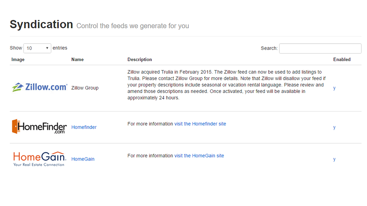Image resolution: width=367 pixels, height=206 pixels.
Task: Open the Homefinder name link
Action: [84, 127]
